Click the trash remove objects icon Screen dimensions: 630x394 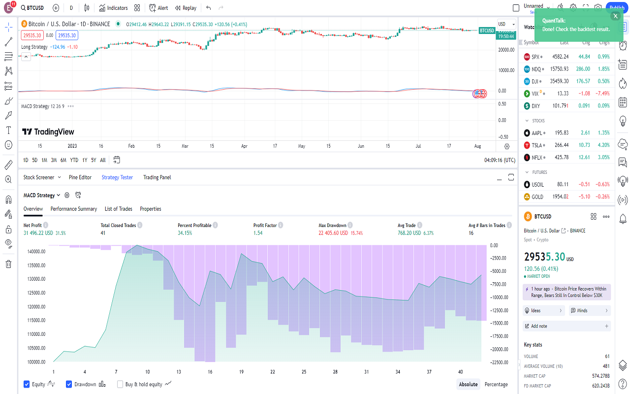click(x=8, y=264)
